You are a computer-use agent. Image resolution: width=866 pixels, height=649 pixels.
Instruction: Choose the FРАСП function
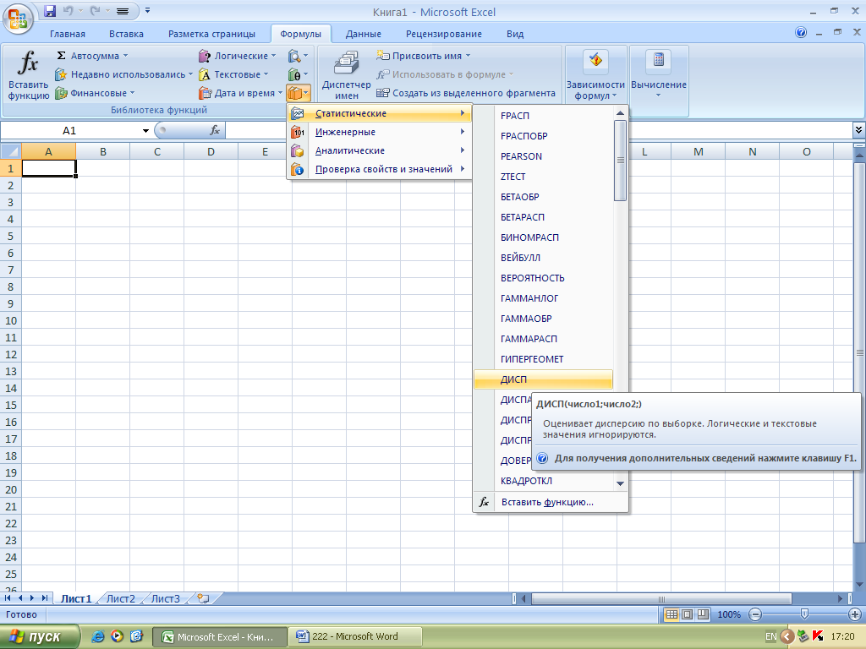point(544,116)
